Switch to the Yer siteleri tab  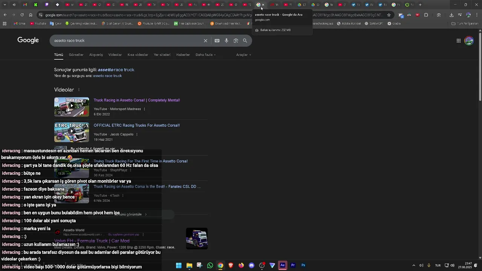point(162,55)
